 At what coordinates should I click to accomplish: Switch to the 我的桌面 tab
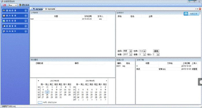(x=38, y=9)
